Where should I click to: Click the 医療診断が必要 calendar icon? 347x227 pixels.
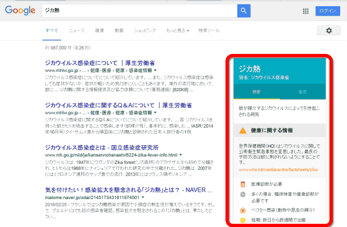coord(243,184)
